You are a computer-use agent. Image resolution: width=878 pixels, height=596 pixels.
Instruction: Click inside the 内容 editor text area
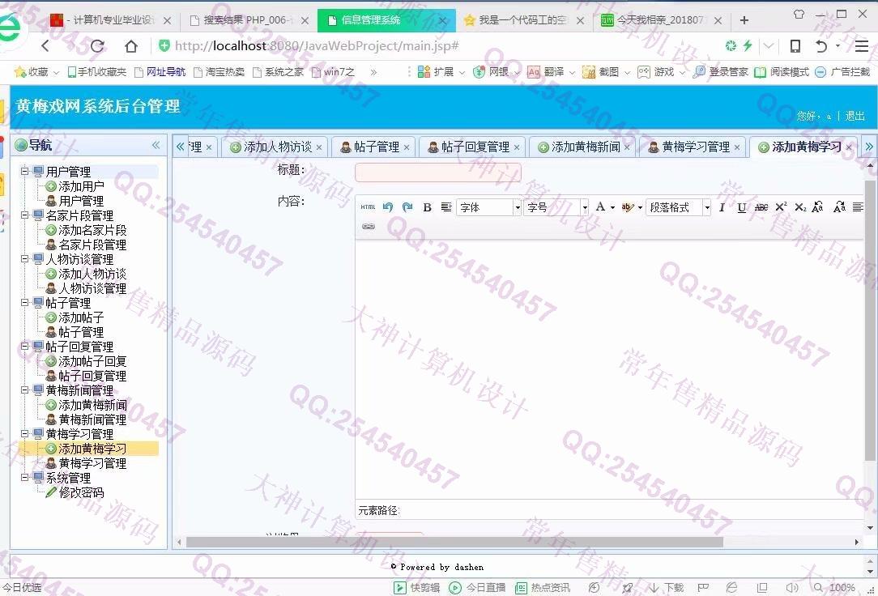(x=609, y=369)
